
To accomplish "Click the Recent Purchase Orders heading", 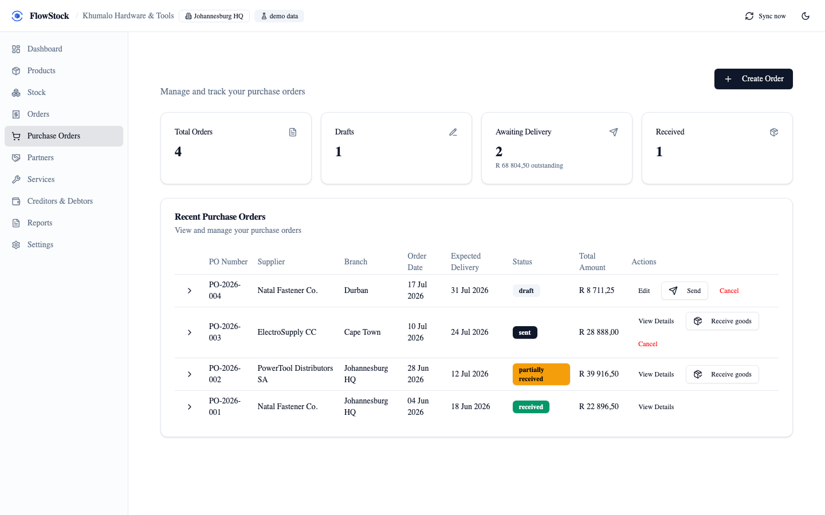I will (x=220, y=217).
